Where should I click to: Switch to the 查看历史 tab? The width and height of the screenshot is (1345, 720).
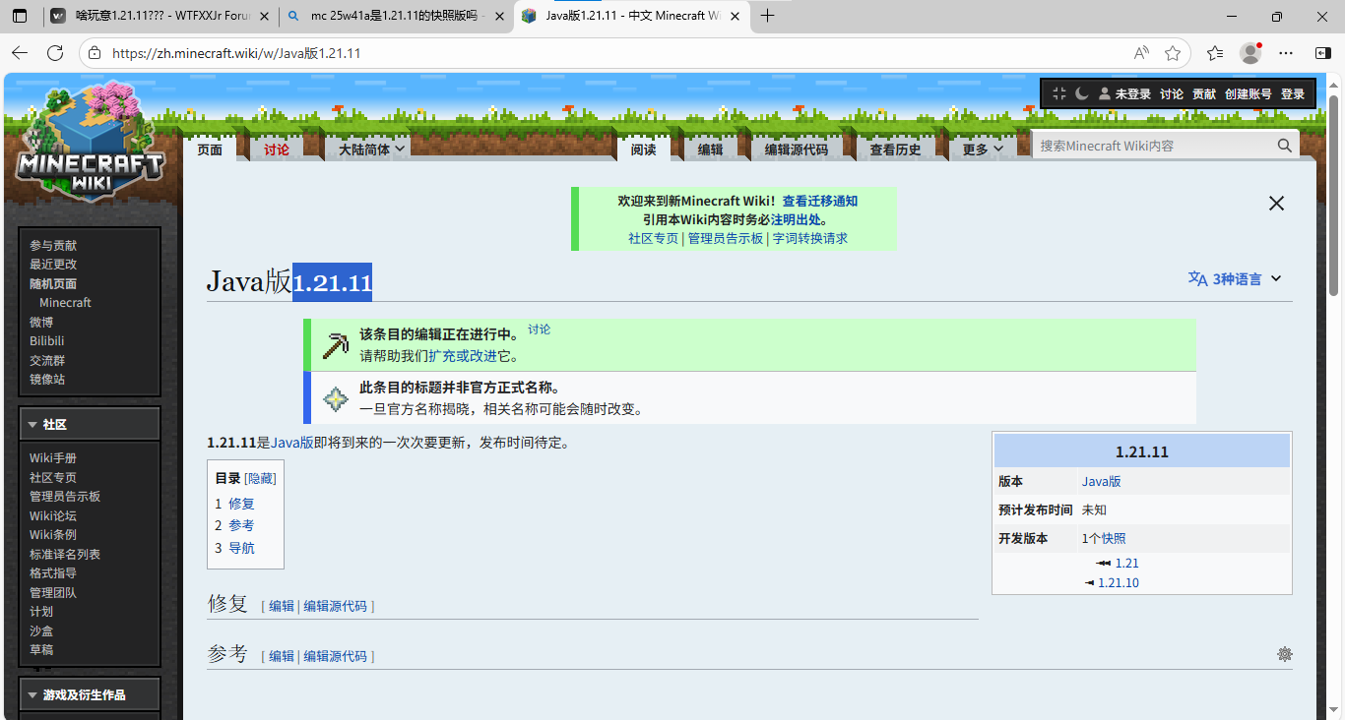click(x=895, y=150)
